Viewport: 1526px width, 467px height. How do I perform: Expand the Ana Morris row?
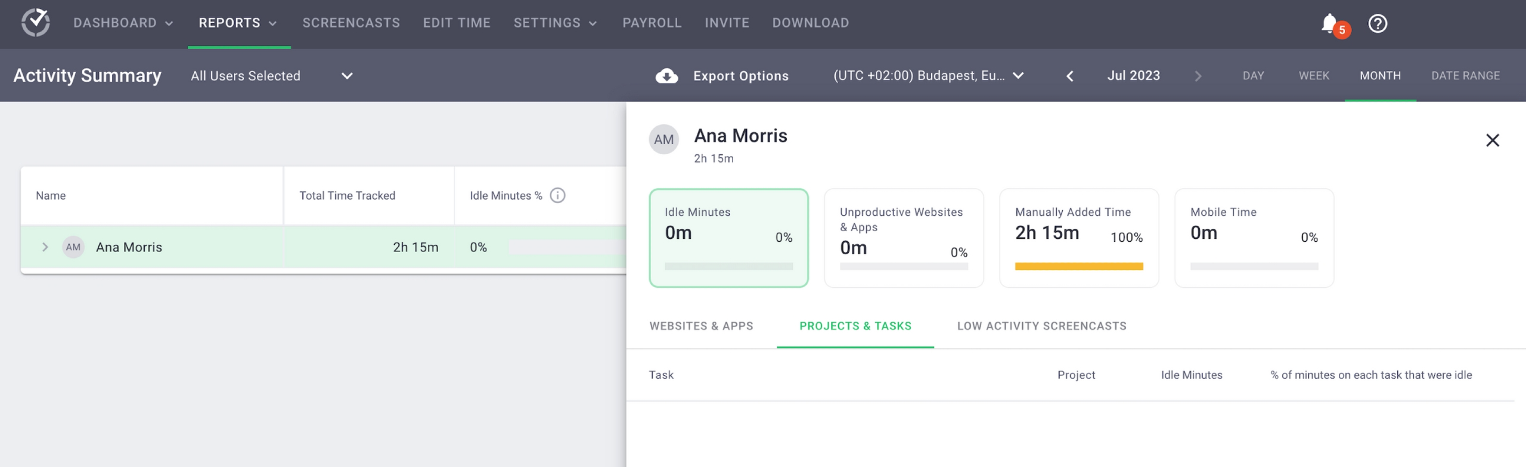[45, 247]
